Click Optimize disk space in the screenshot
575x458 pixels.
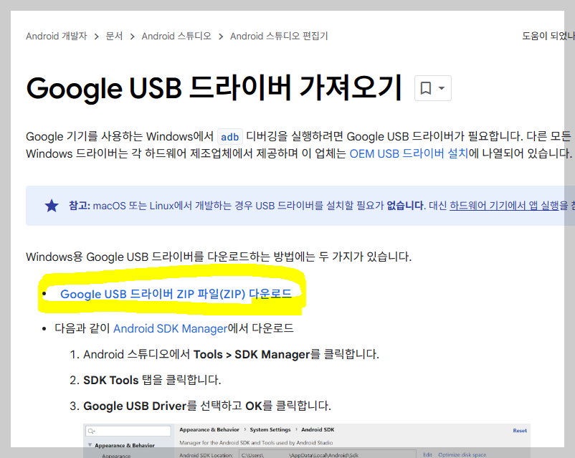click(462, 454)
